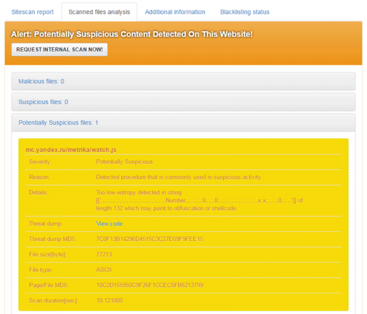Click the ASCII file type value
367x314 pixels.
[x=104, y=270]
